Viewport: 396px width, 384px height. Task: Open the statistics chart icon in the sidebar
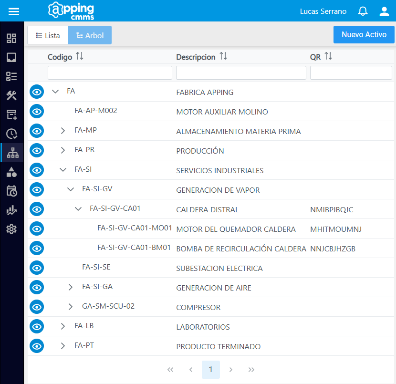11,210
